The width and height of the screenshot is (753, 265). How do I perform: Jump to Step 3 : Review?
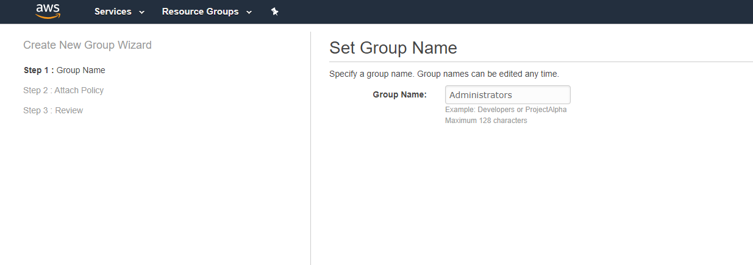pos(53,110)
